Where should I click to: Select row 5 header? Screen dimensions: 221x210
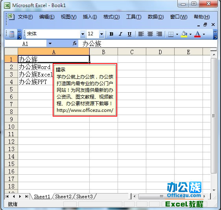(x=11, y=89)
